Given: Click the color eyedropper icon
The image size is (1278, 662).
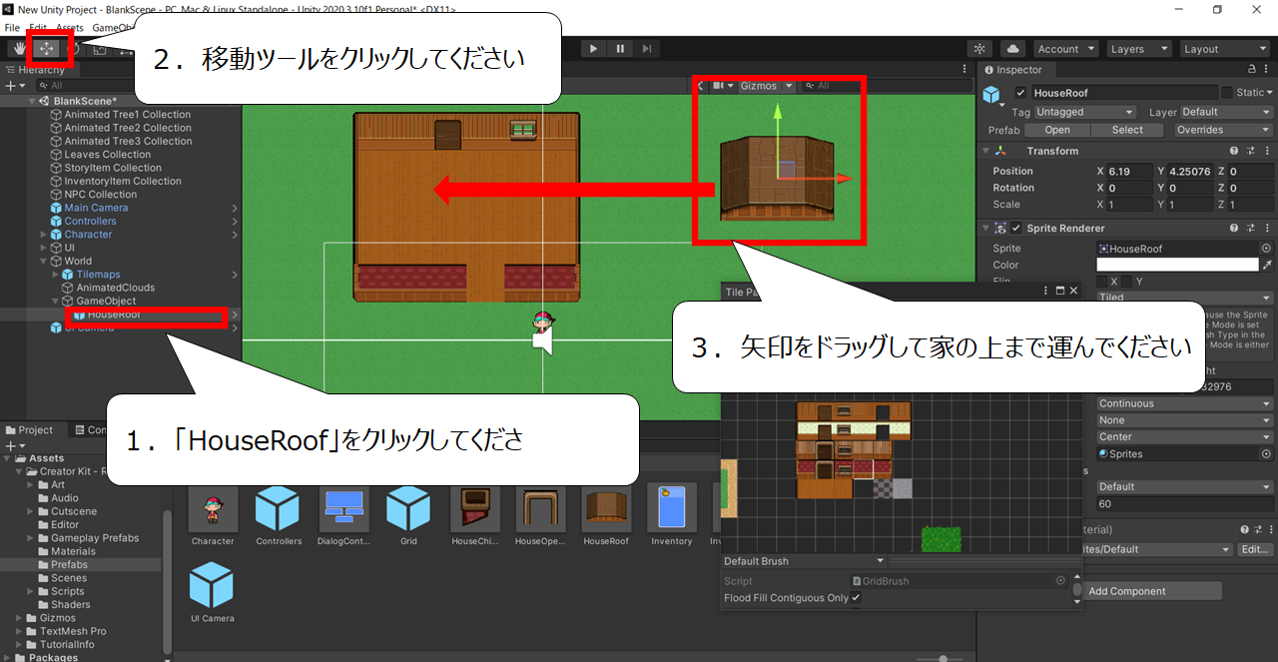Looking at the screenshot, I should [x=1267, y=265].
